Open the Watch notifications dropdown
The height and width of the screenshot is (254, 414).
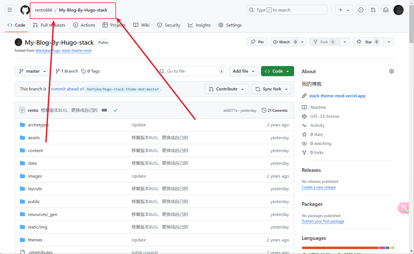tap(288, 42)
